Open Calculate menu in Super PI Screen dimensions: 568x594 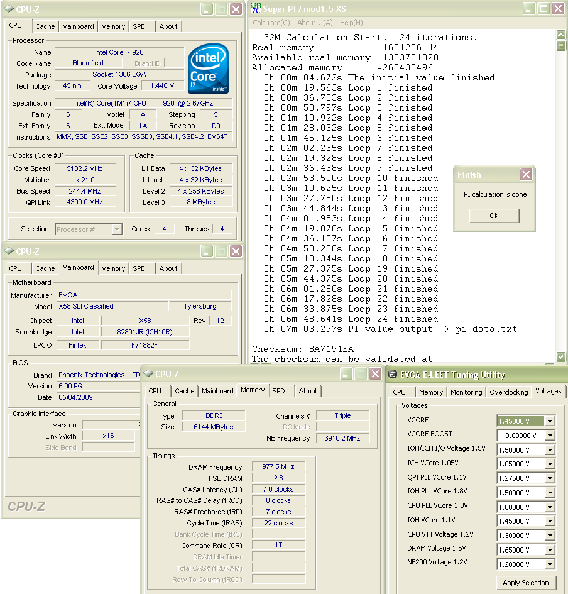pyautogui.click(x=271, y=23)
